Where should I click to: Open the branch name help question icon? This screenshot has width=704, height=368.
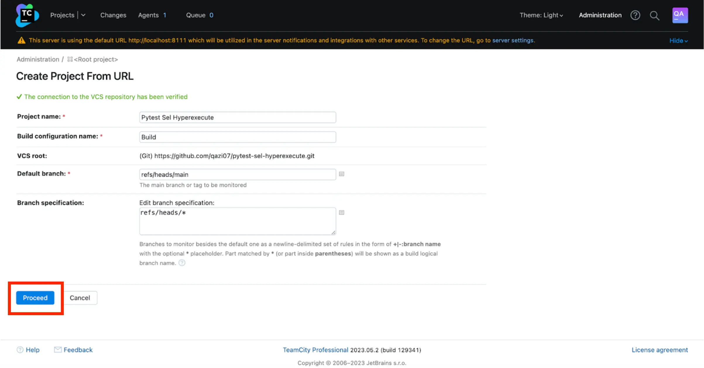coord(182,263)
